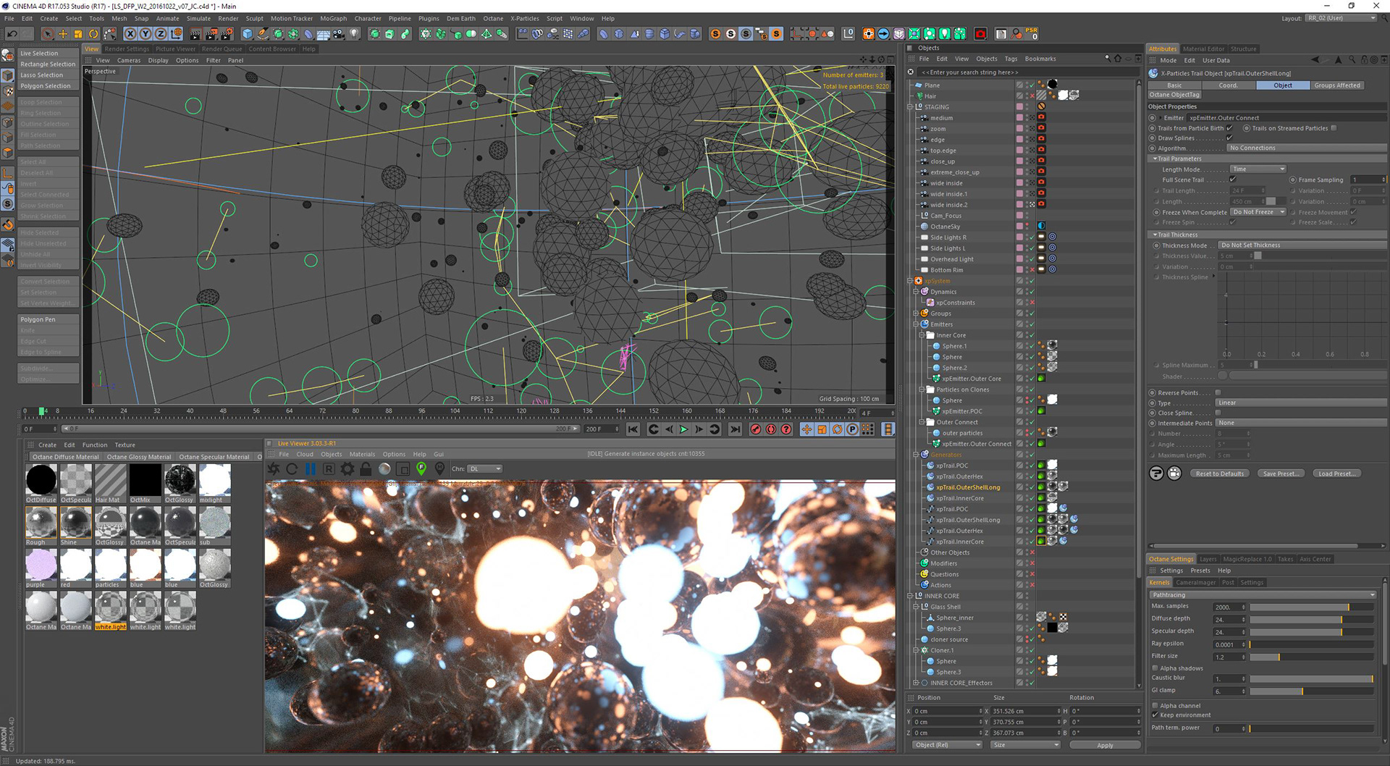Toggle Trails from Particle Birth checkbox
The image size is (1390, 766).
(x=1229, y=128)
